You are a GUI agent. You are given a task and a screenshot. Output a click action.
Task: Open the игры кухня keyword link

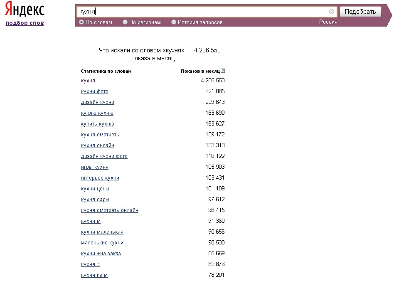[x=95, y=167]
